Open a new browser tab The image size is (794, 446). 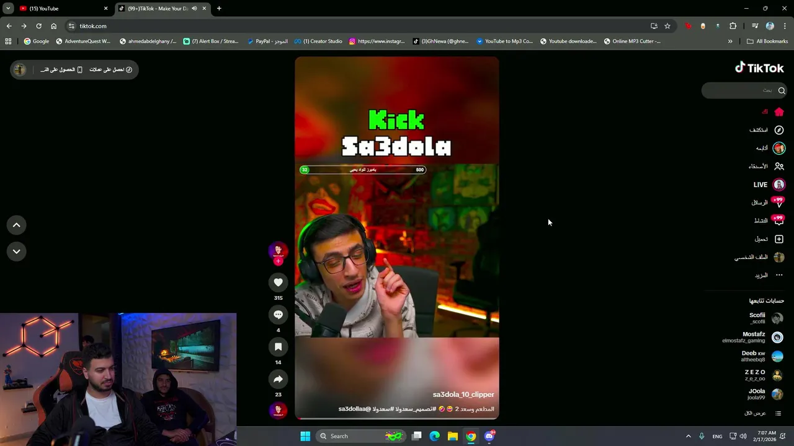tap(219, 9)
